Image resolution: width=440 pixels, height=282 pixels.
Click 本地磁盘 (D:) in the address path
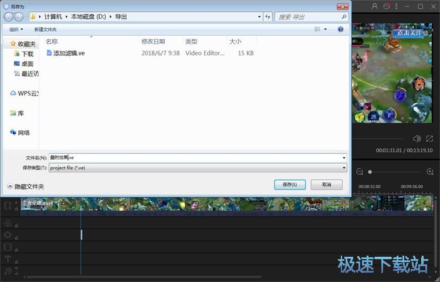click(89, 17)
